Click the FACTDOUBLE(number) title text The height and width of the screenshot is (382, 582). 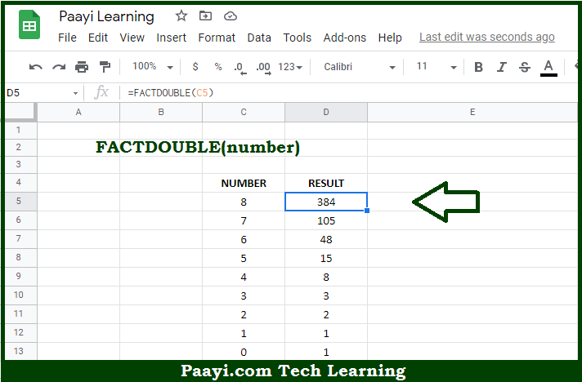[198, 148]
